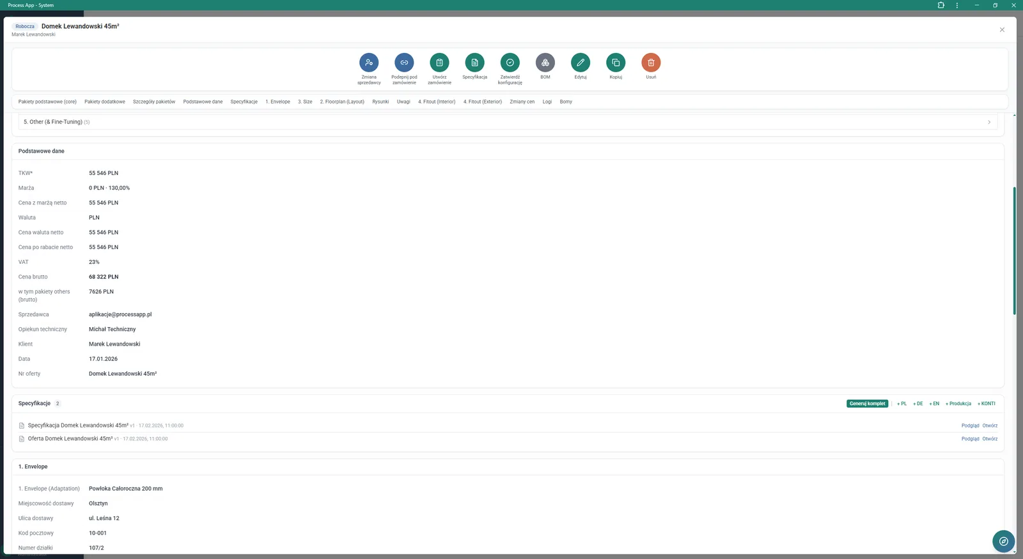Click the 107/2 plot number value
Viewport: 1023px width, 559px height.
[97, 548]
